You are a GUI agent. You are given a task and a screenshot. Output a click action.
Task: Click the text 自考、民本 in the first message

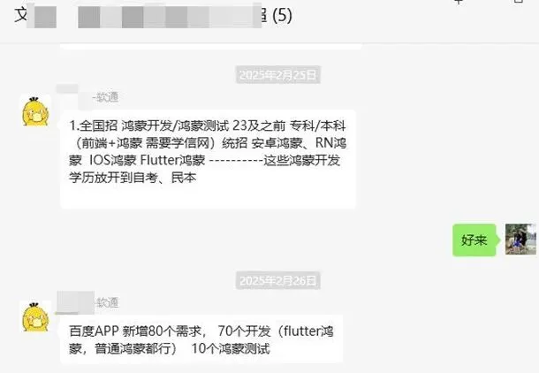[164, 178]
